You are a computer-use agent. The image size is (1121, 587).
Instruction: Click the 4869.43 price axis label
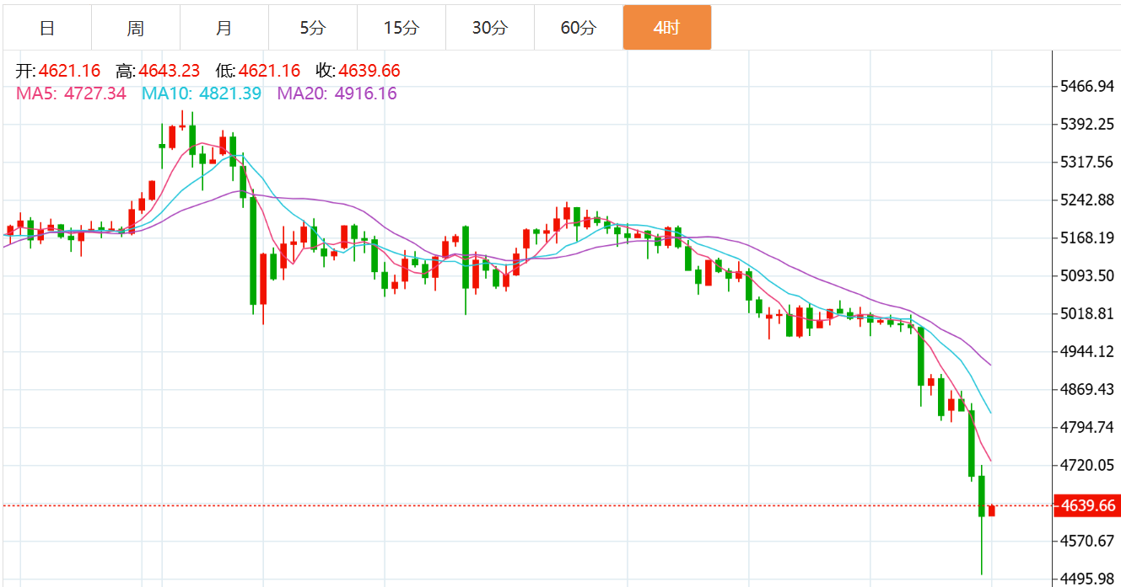[1087, 389]
